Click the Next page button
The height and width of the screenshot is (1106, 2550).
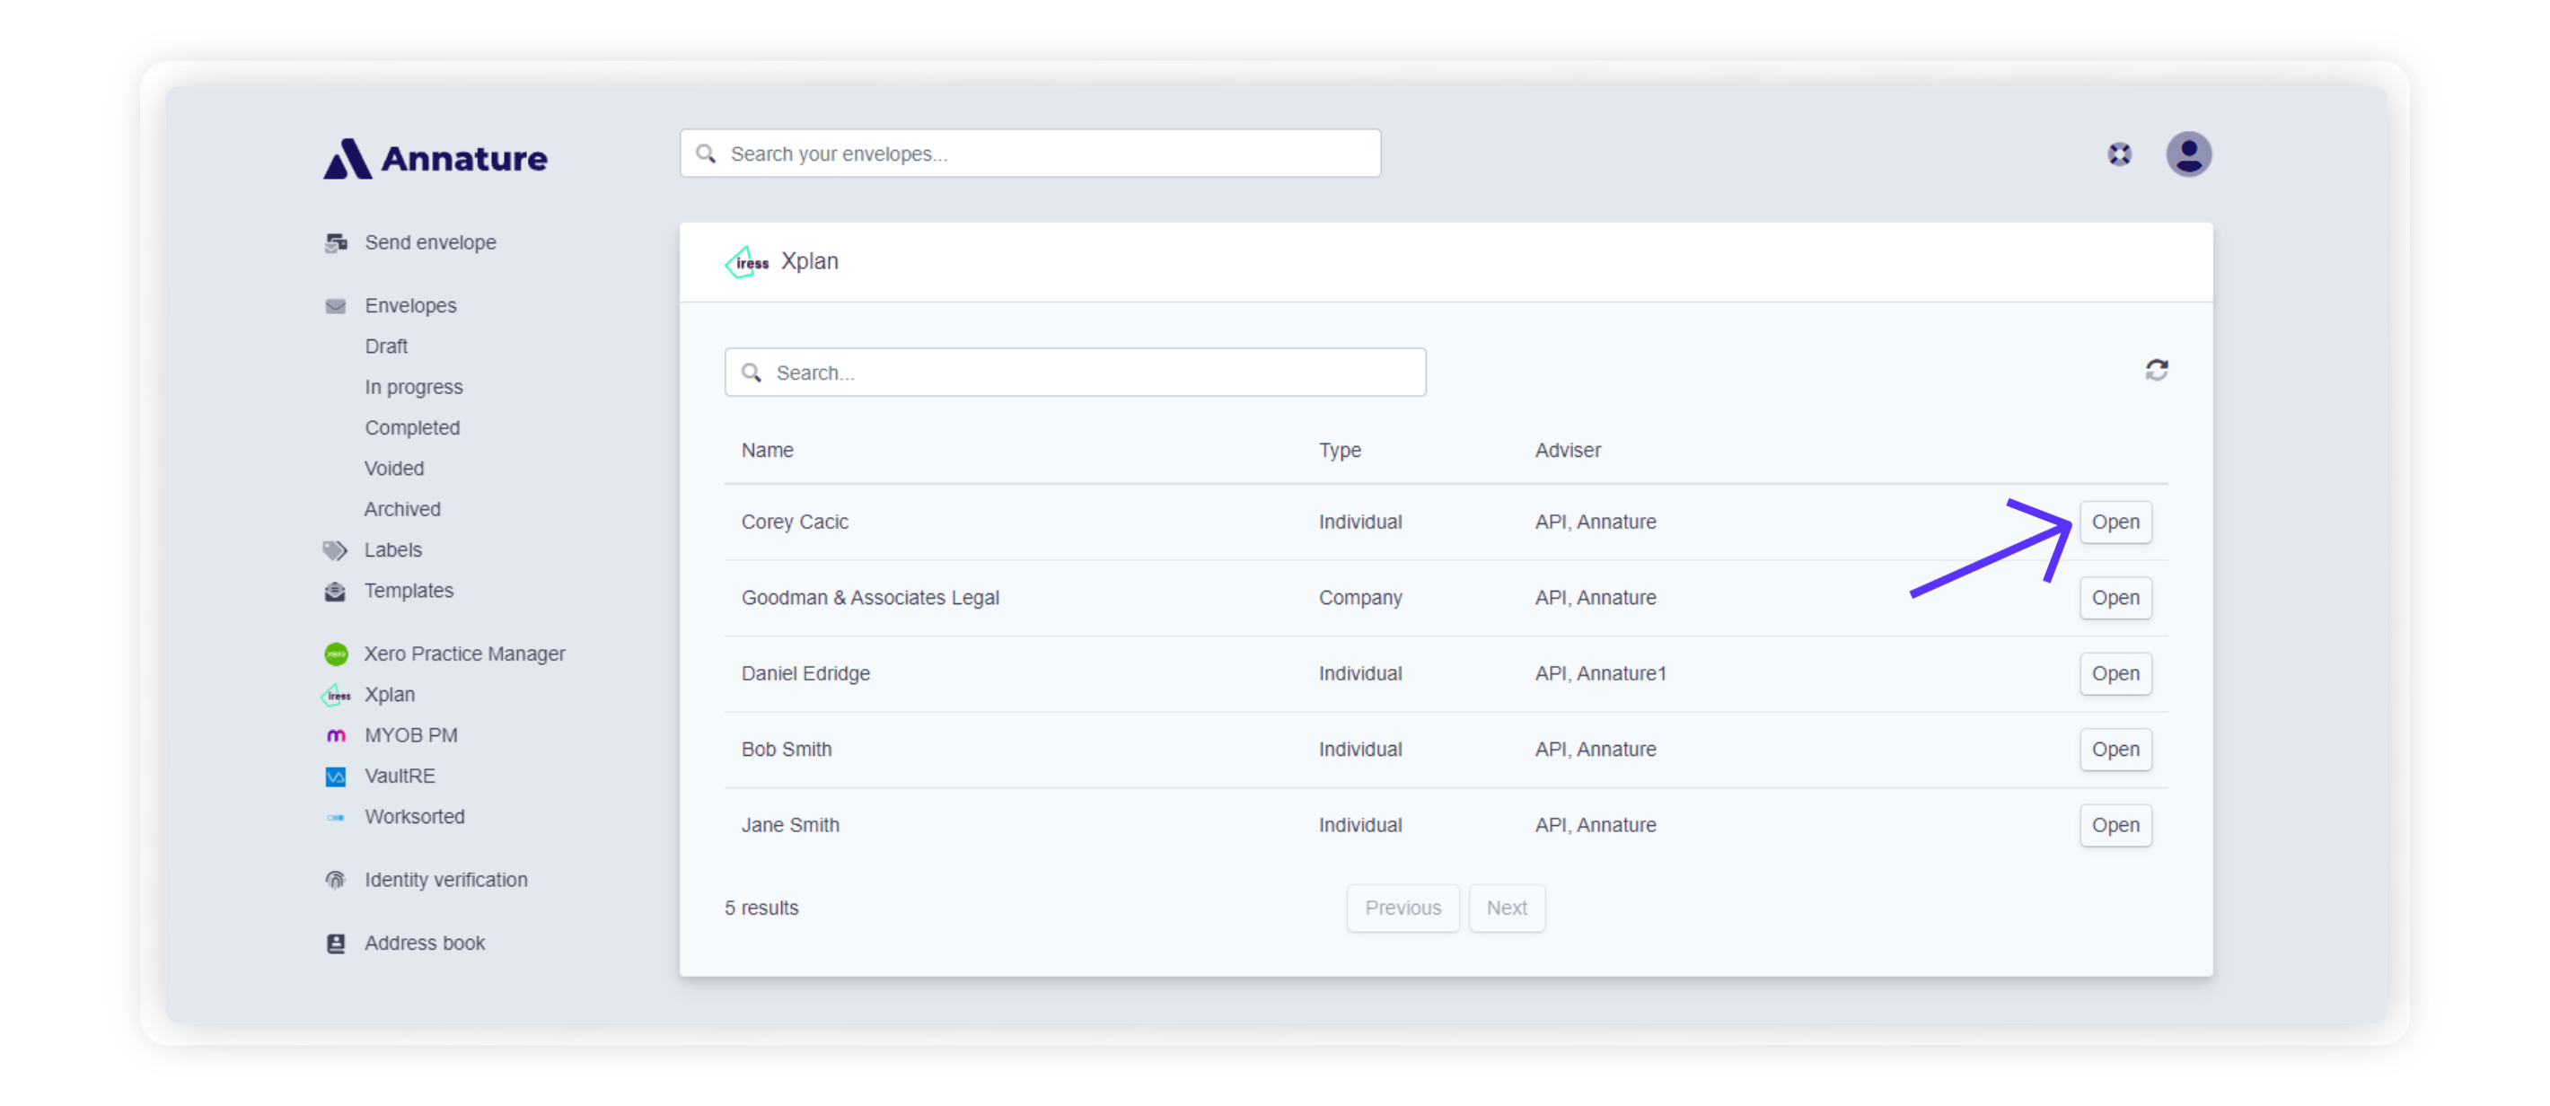[1507, 908]
